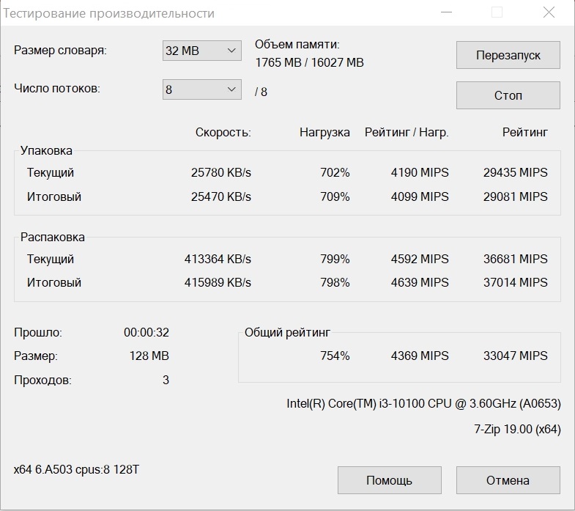Click the elapsed time value 00:00:32
The image size is (575, 511).
pyautogui.click(x=146, y=332)
